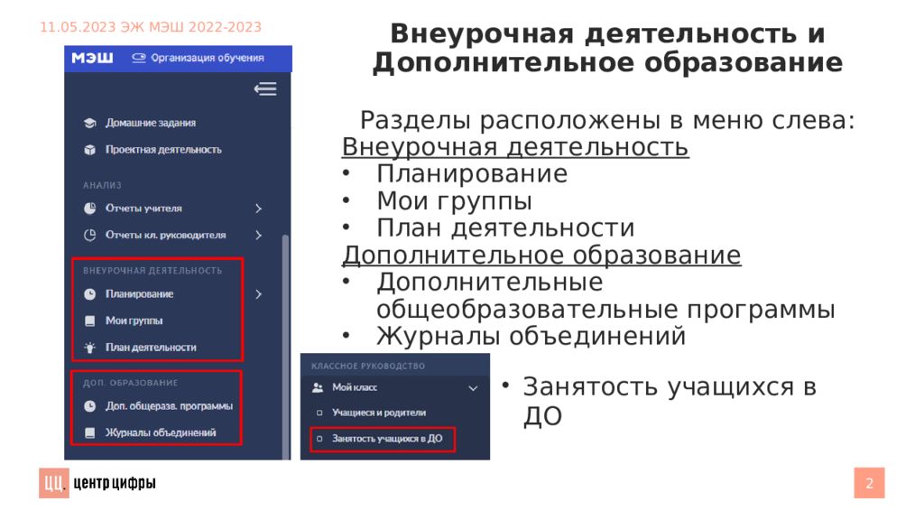
Task: Click the people icon beside Мой класс
Action: [317, 387]
